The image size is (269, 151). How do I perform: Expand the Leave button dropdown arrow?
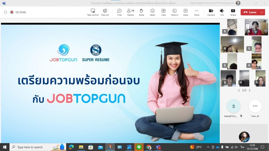(262, 12)
